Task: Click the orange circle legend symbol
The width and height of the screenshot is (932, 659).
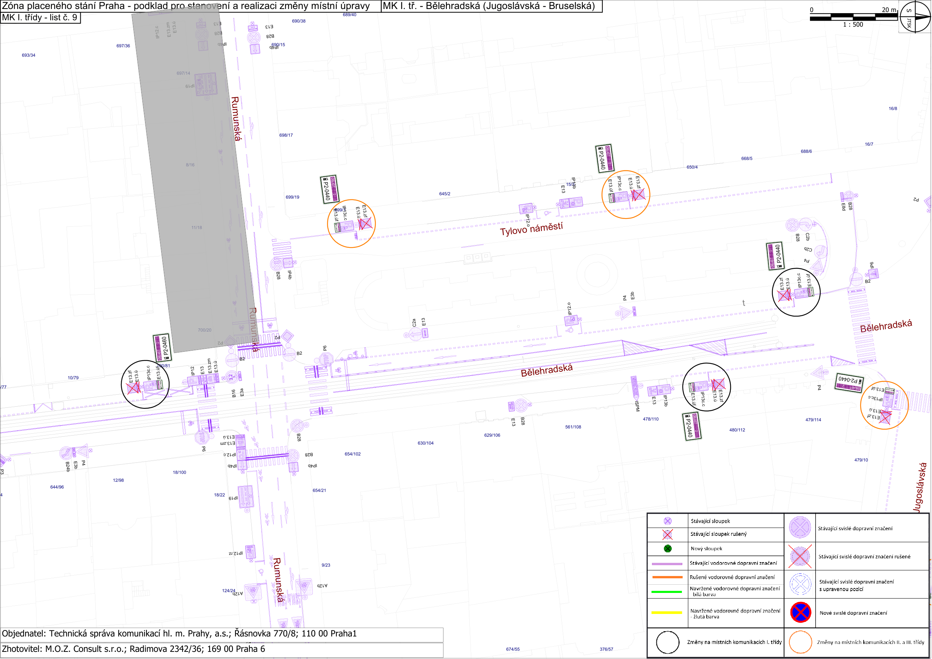Action: click(800, 642)
